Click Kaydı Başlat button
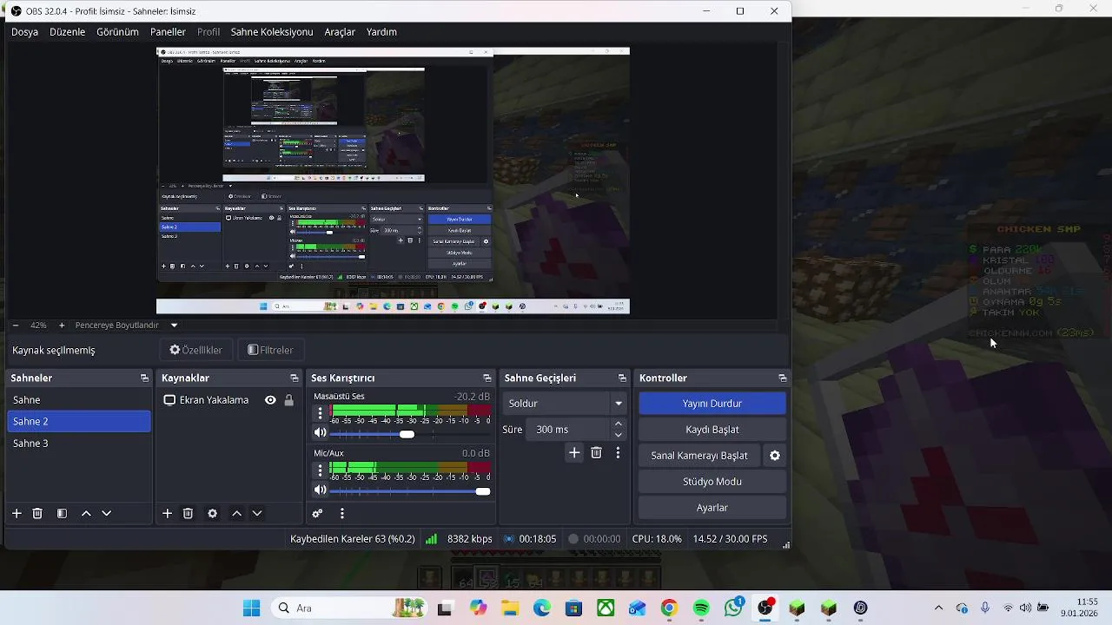1112x625 pixels. click(712, 430)
